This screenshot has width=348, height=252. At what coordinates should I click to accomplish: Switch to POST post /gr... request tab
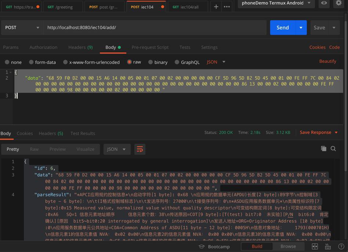[104, 7]
